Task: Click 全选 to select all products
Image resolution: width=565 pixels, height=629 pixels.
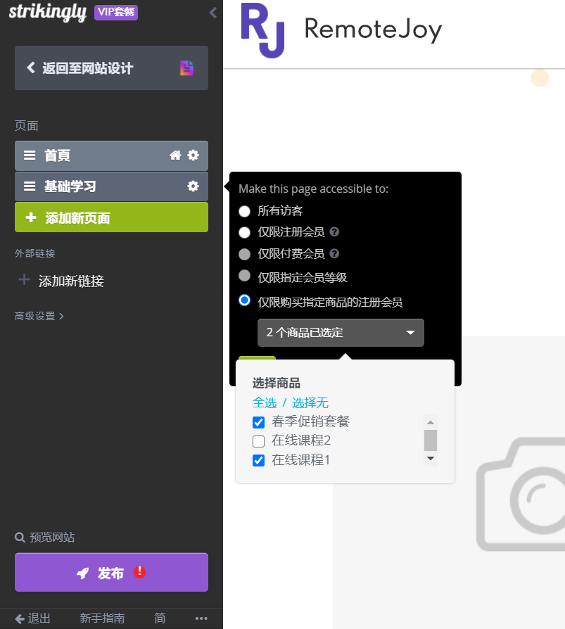Action: point(265,402)
